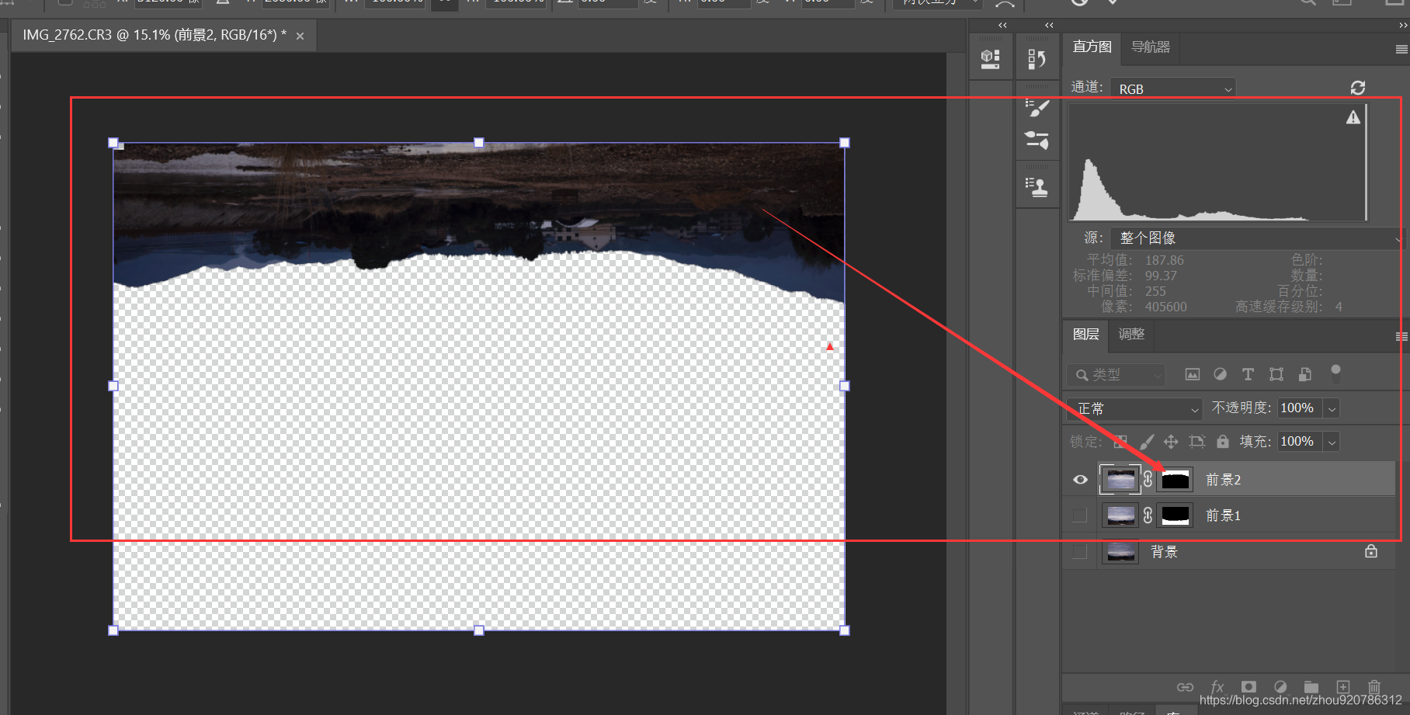Lock layer position
The height and width of the screenshot is (715, 1410).
1171,442
